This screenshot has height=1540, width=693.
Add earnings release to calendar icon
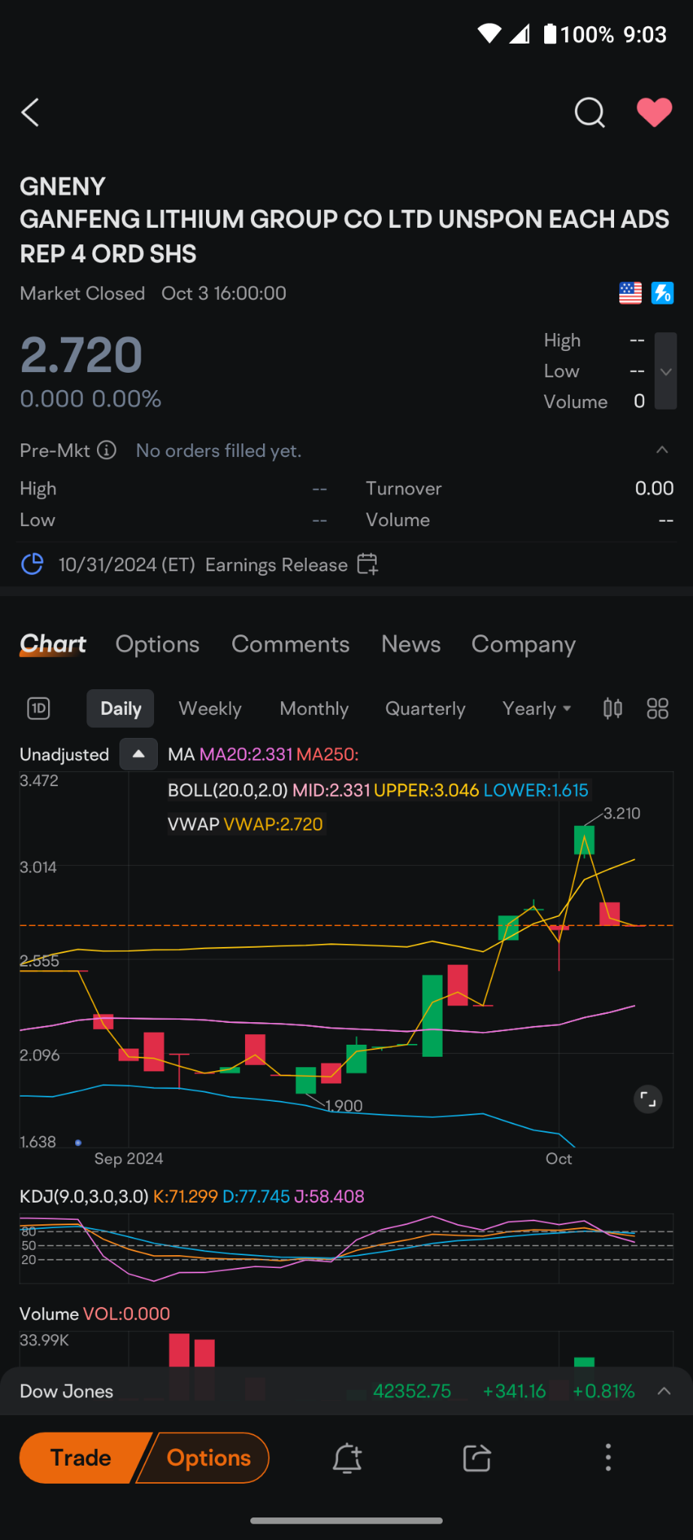pos(368,564)
